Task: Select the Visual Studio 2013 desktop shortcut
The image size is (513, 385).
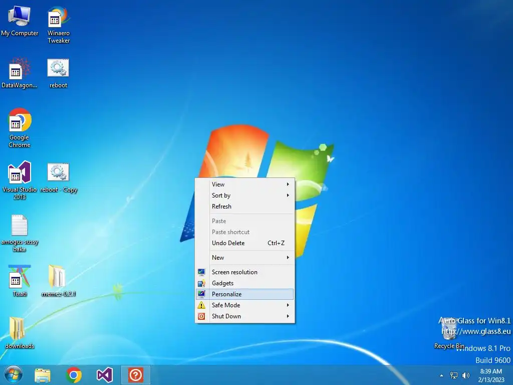Action: pyautogui.click(x=20, y=180)
